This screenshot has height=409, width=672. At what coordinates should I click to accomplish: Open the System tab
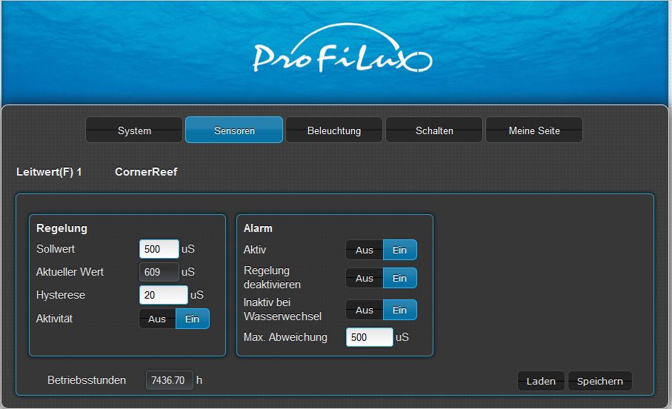pos(134,130)
